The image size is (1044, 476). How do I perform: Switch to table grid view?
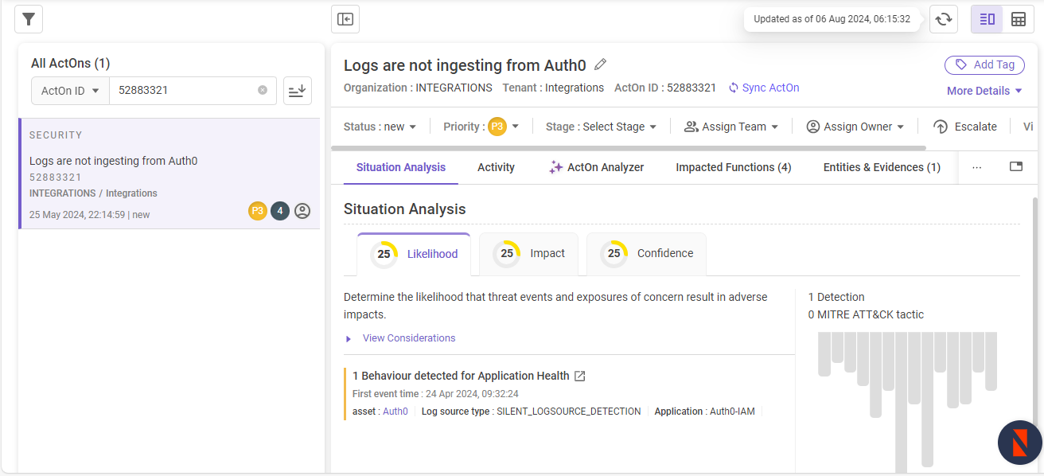(1018, 19)
